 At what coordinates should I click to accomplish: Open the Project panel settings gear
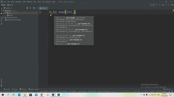tap(34, 8)
